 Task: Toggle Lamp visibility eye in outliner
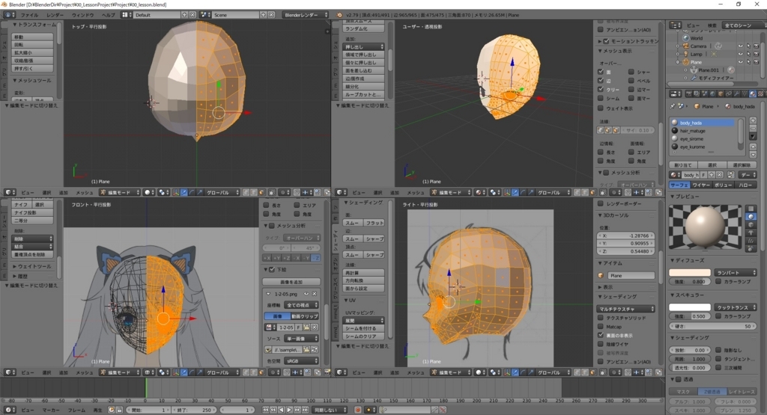(x=740, y=54)
